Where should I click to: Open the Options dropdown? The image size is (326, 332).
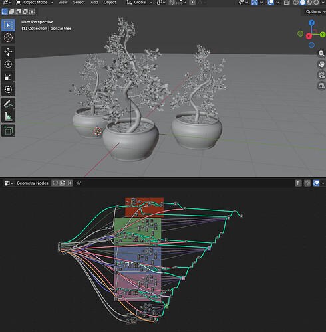tap(315, 11)
